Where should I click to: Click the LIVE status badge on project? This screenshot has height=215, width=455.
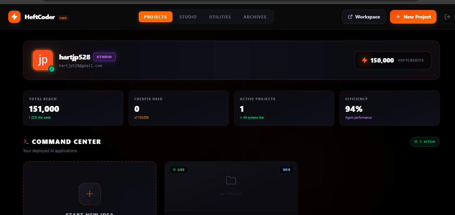(179, 170)
